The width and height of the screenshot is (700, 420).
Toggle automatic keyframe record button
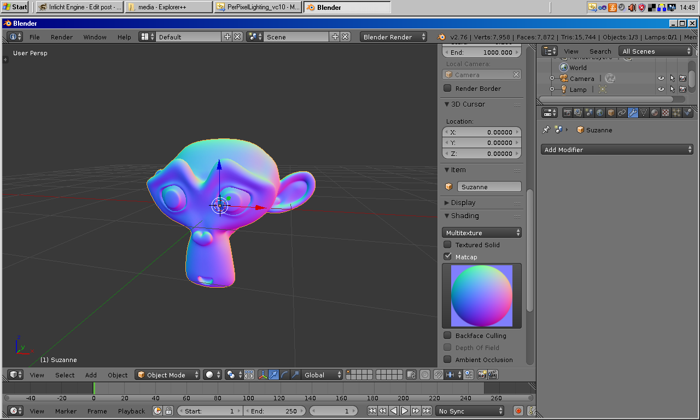(518, 411)
